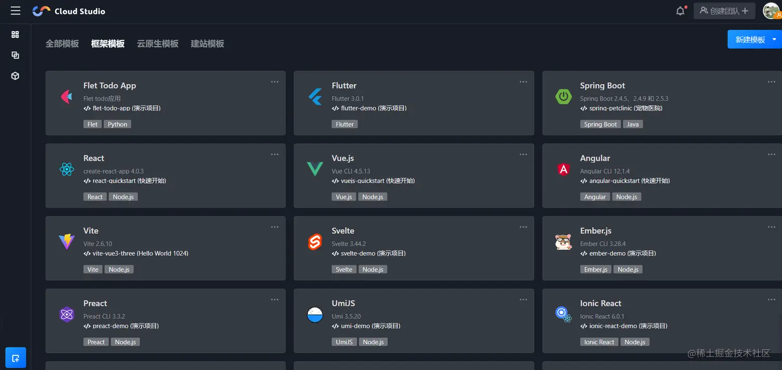Open more options on Ionic React card

click(772, 299)
